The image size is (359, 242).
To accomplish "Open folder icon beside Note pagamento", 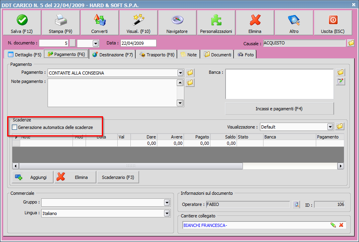I will 190,83.
